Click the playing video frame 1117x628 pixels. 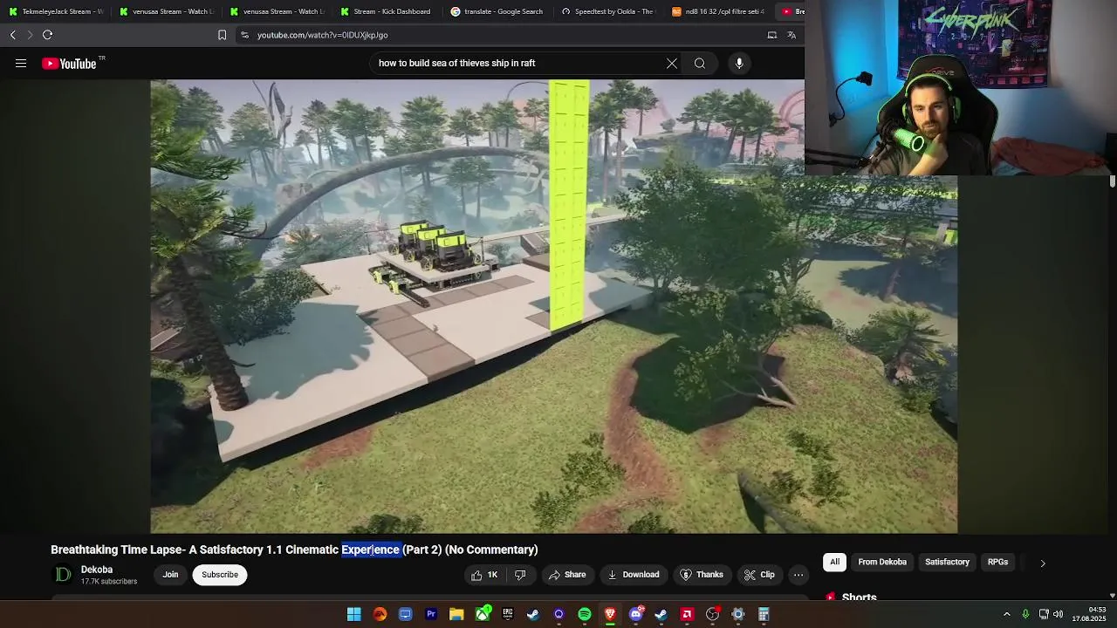[x=554, y=306]
